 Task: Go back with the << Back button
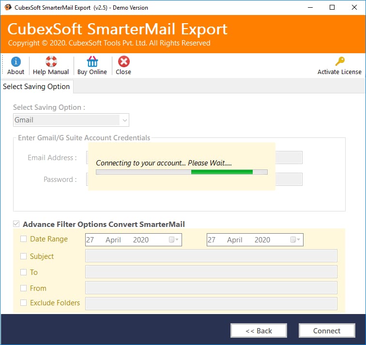click(x=259, y=330)
